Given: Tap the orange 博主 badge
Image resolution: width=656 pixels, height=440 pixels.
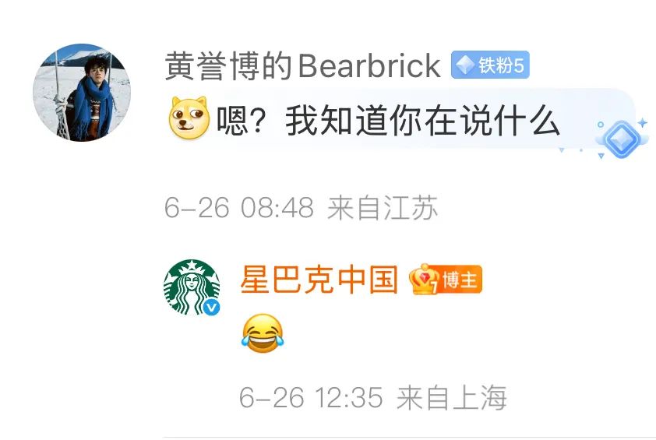Looking at the screenshot, I should coord(446,279).
